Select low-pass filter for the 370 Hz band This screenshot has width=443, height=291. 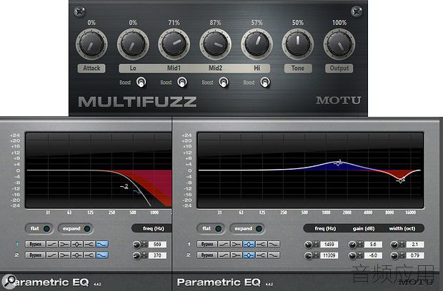tap(102, 255)
